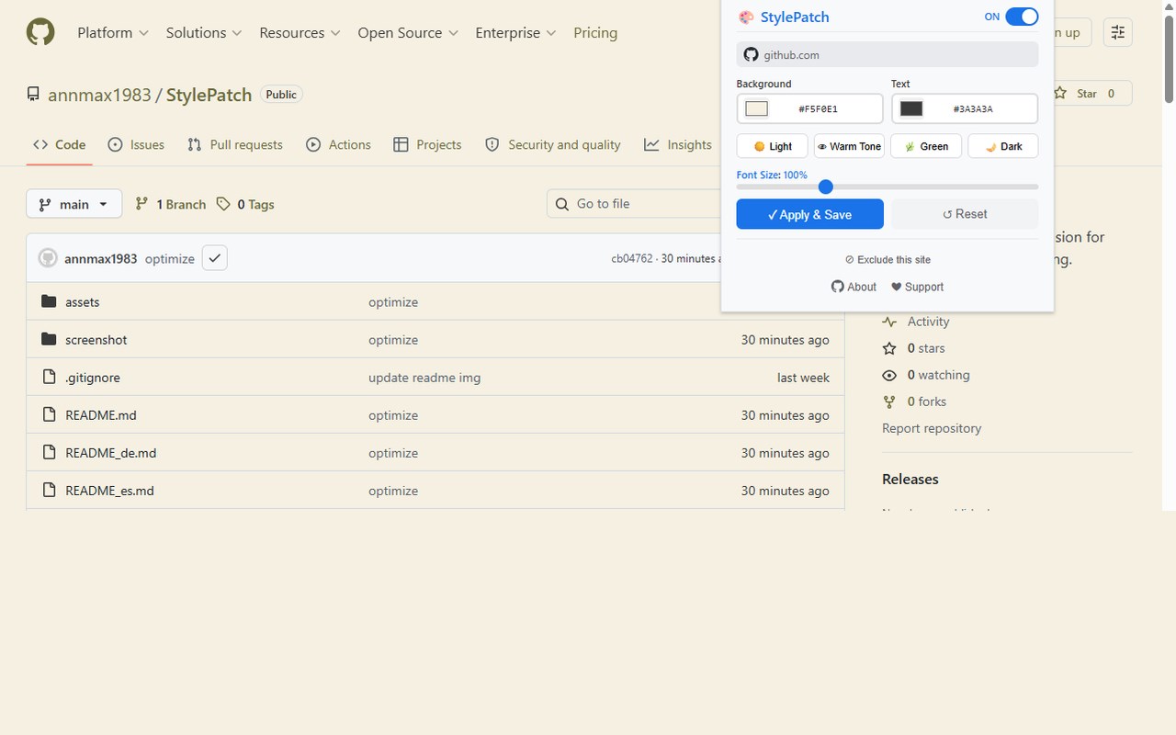This screenshot has width=1176, height=735.
Task: Click the Background color swatch
Action: [x=756, y=108]
